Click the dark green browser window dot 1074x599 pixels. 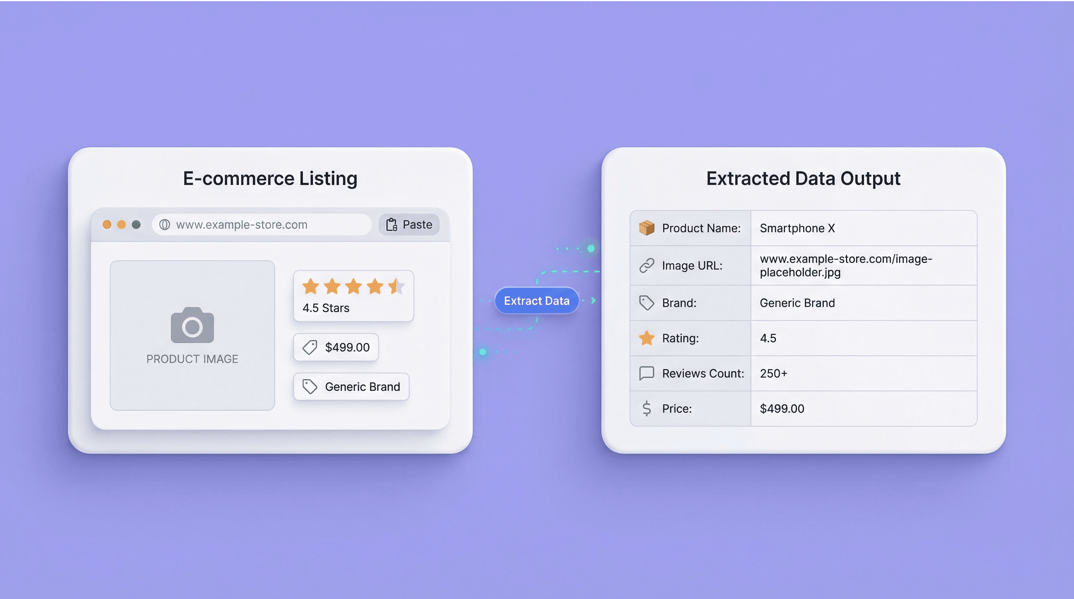click(x=136, y=225)
